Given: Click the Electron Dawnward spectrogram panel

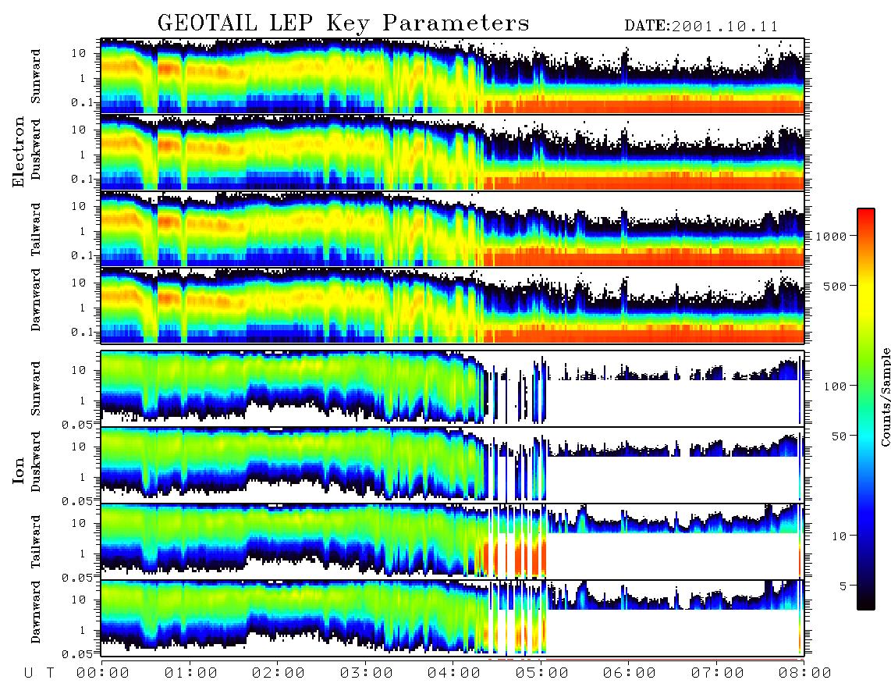Looking at the screenshot, I should click(x=453, y=305).
